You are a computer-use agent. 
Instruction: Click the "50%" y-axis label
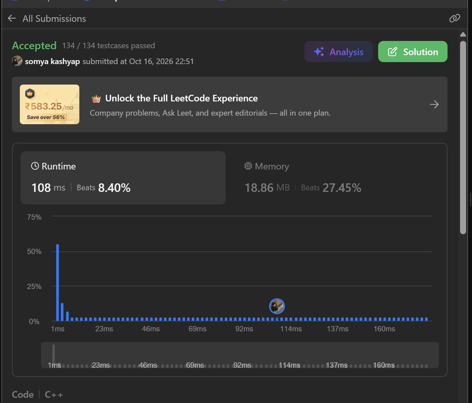34,252
